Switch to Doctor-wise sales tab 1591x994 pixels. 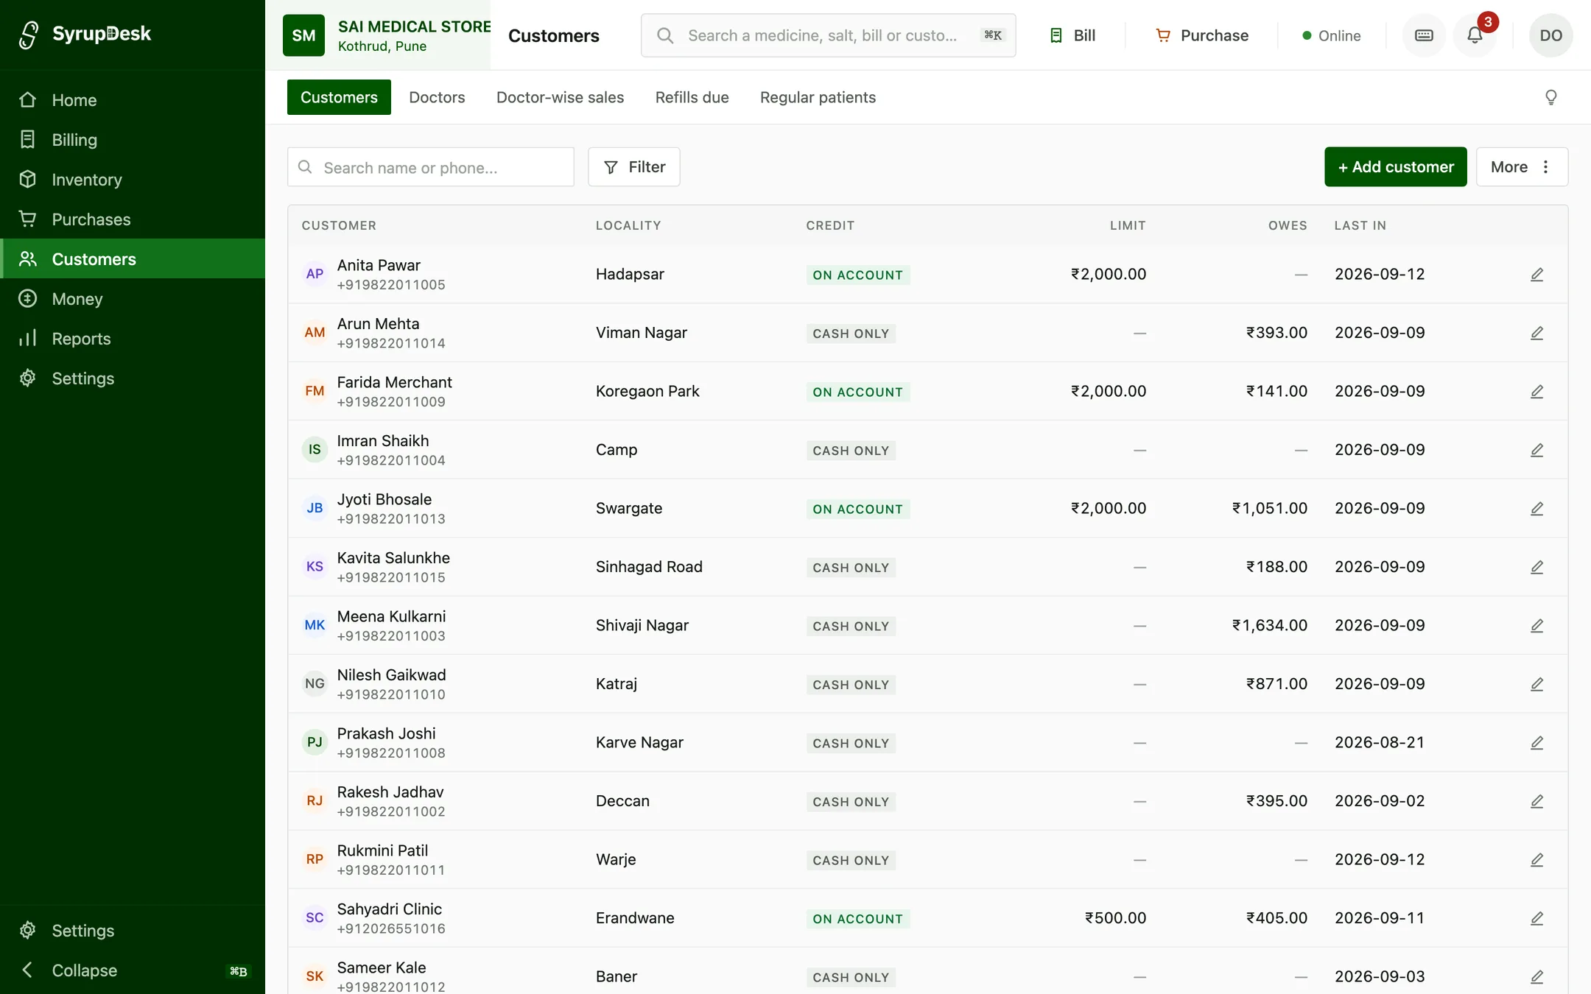coord(560,97)
